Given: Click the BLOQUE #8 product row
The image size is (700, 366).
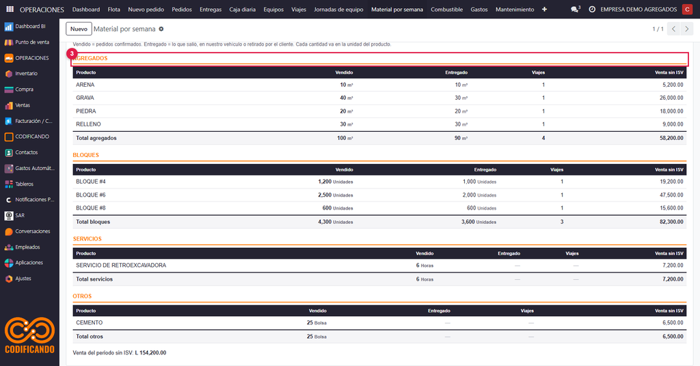Looking at the screenshot, I should click(x=379, y=208).
